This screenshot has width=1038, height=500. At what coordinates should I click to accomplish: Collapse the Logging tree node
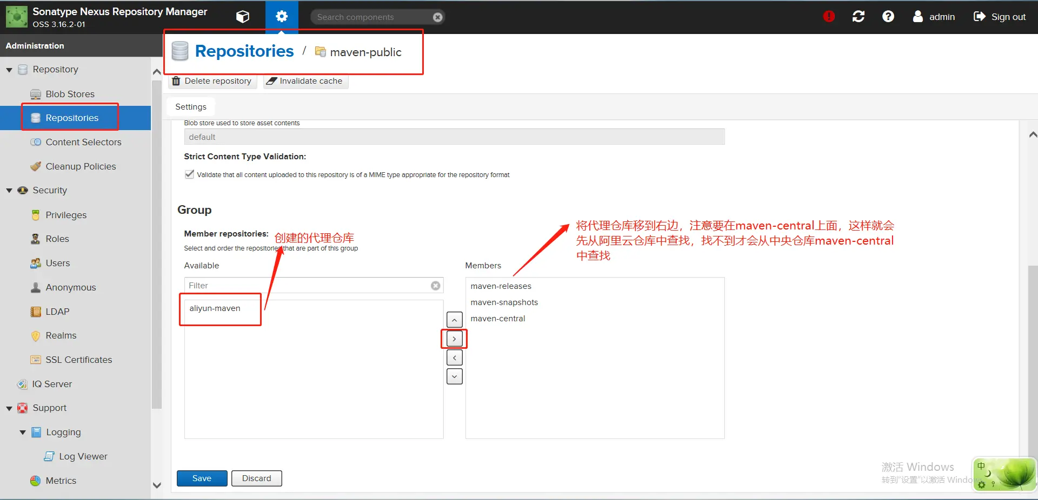(23, 433)
